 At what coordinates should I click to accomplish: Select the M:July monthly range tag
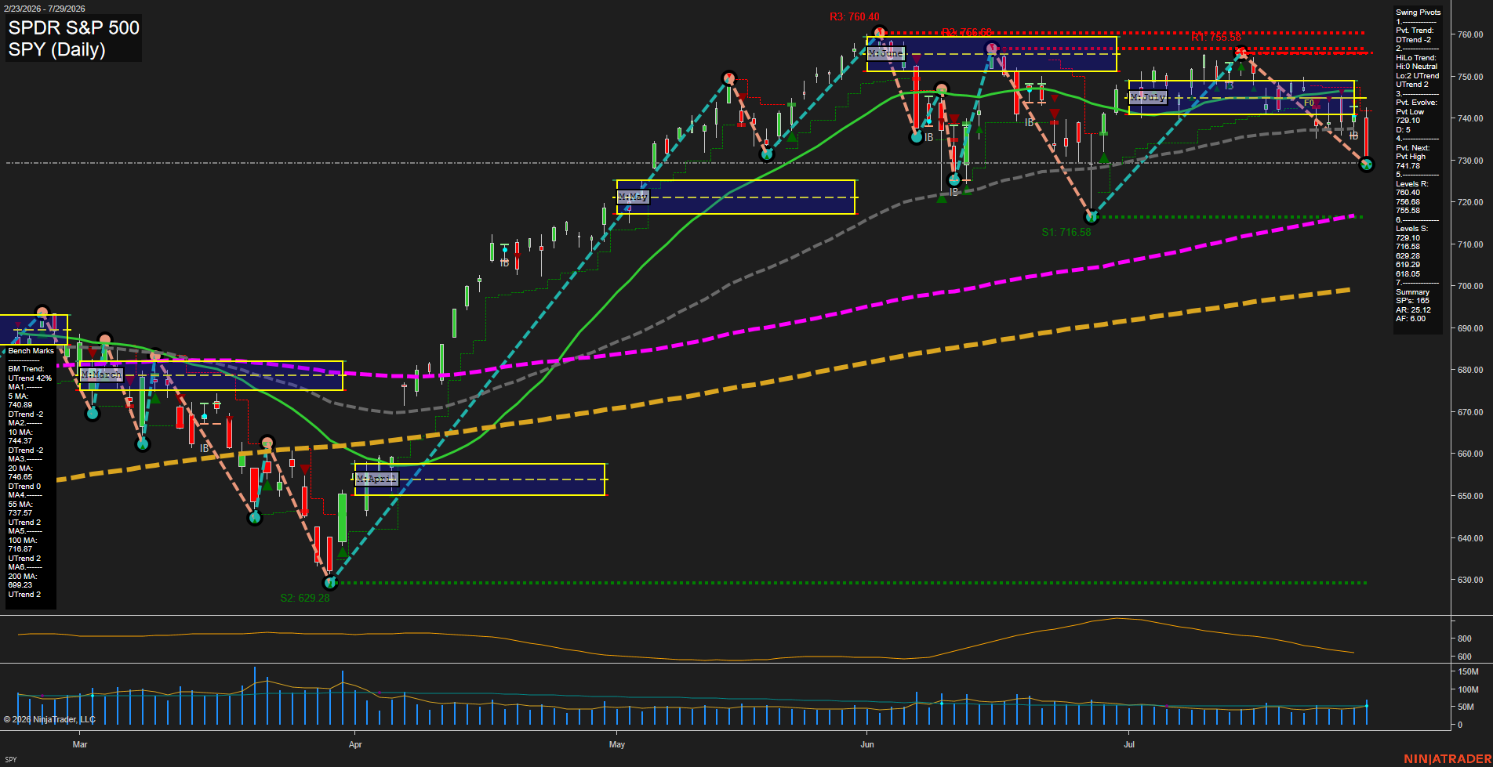point(1148,97)
